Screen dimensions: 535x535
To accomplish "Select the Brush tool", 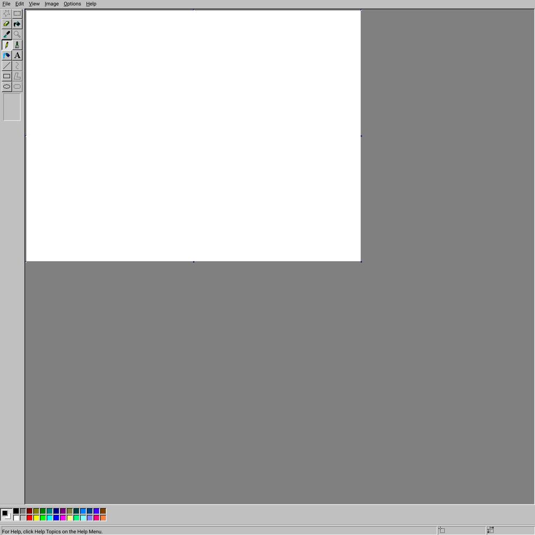I will [x=17, y=45].
